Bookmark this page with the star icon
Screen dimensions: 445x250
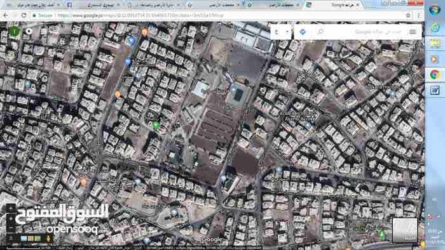(x=408, y=15)
